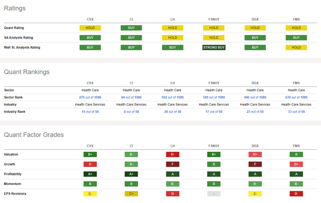Image resolution: width=321 pixels, height=203 pixels.
Task: Click CVS SA Analysts Rating BUY badge
Action: (x=90, y=38)
